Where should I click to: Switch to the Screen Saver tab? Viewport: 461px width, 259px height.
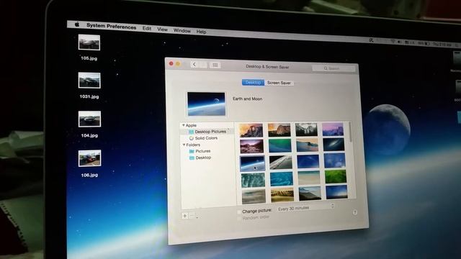click(279, 83)
